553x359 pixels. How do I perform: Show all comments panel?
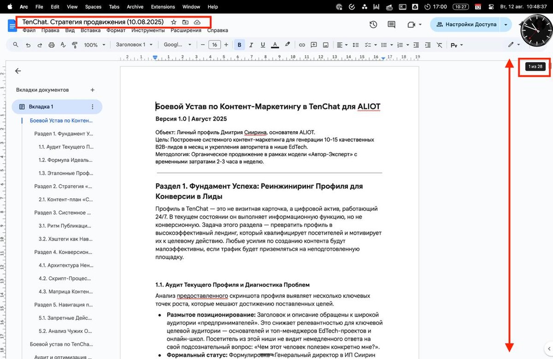point(391,24)
